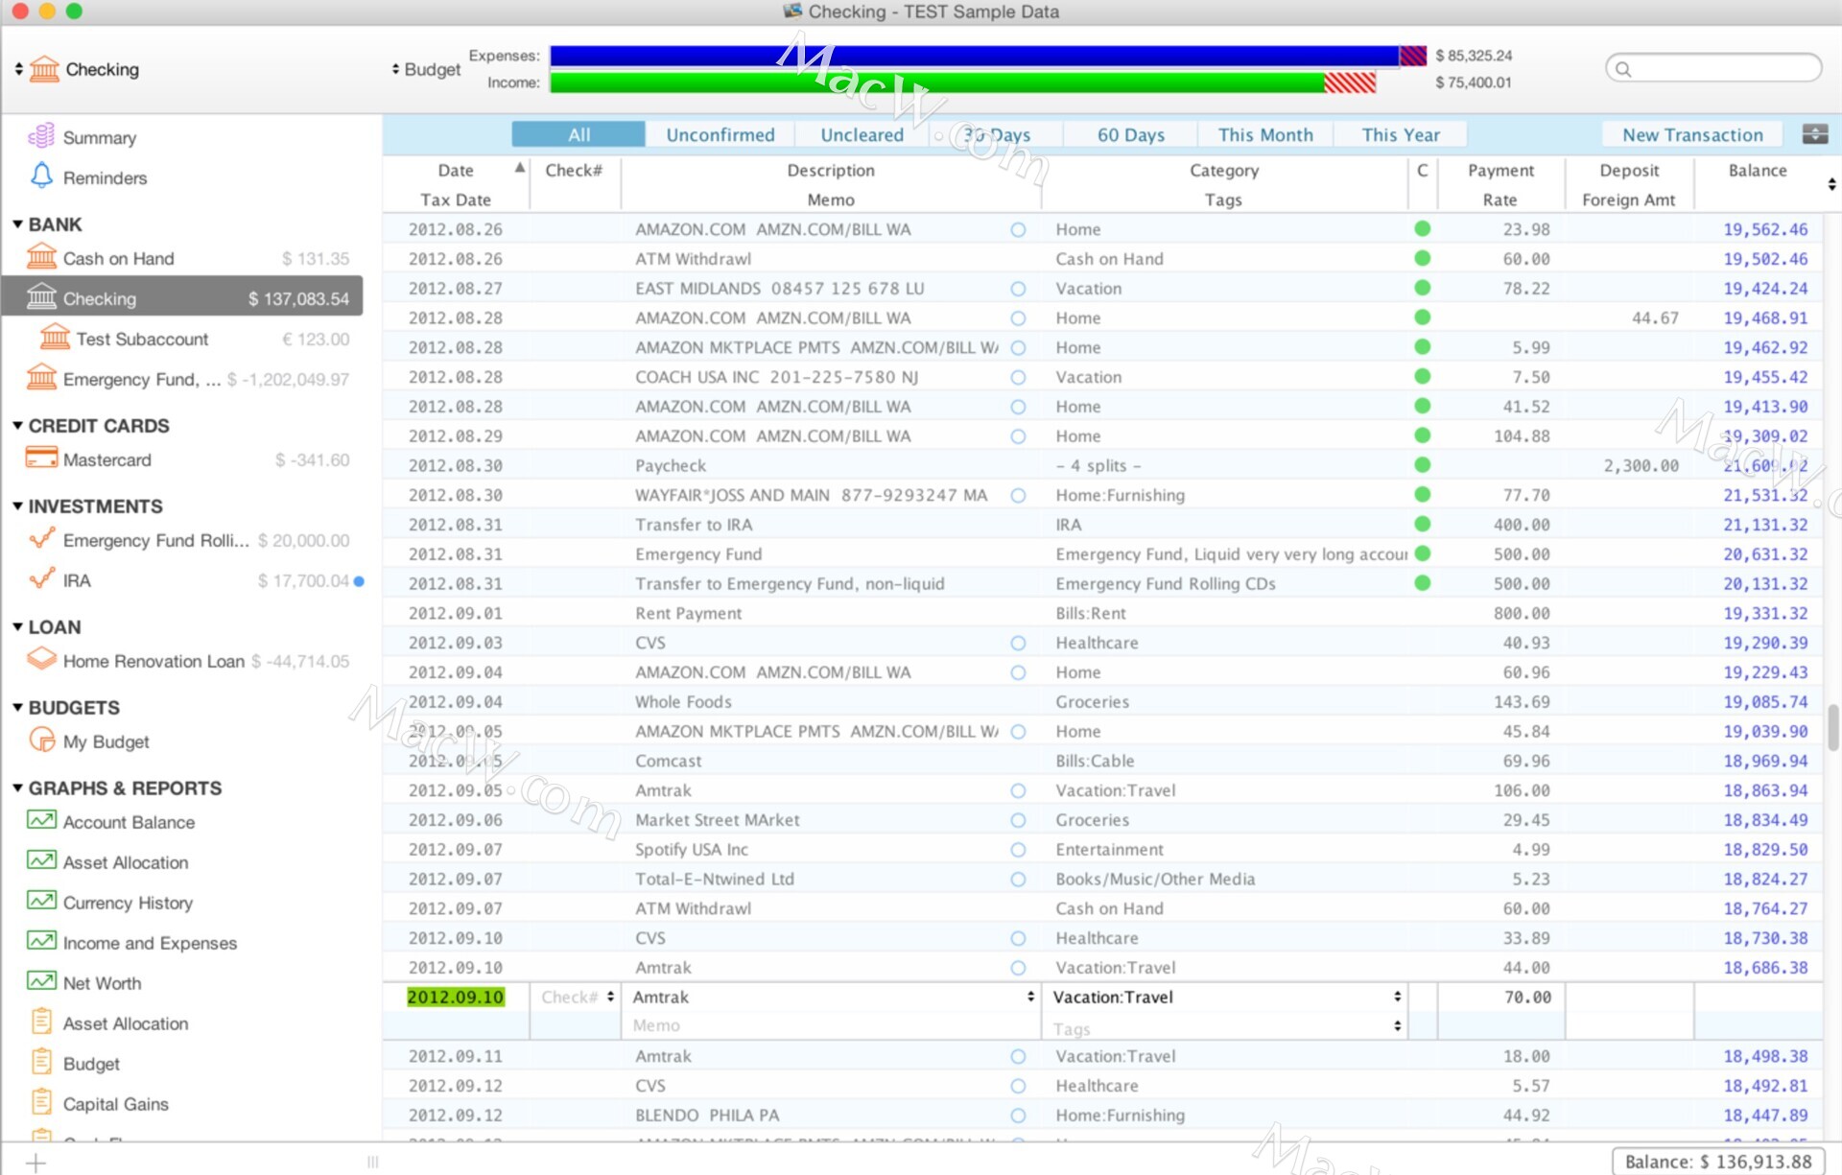
Task: Open the Budget report icon
Action: click(41, 1062)
